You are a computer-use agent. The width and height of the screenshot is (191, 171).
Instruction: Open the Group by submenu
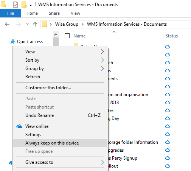(x=60, y=68)
